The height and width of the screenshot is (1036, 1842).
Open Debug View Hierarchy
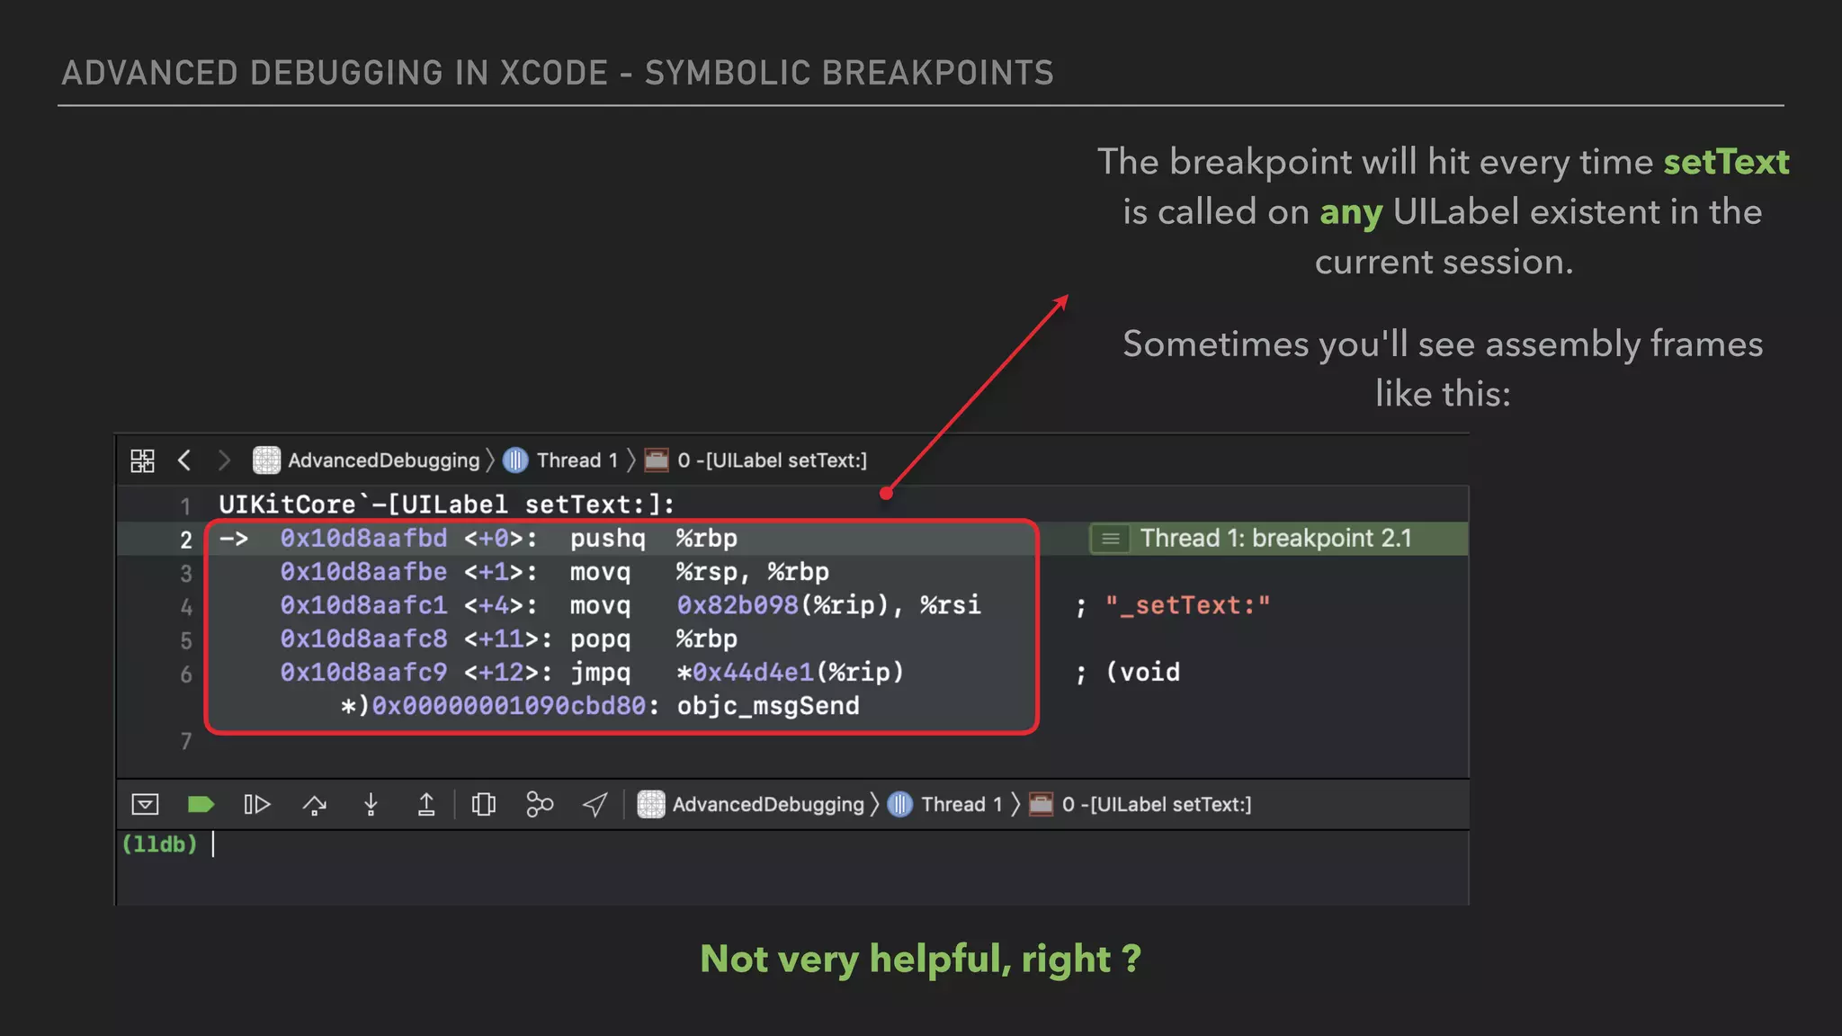click(x=484, y=804)
